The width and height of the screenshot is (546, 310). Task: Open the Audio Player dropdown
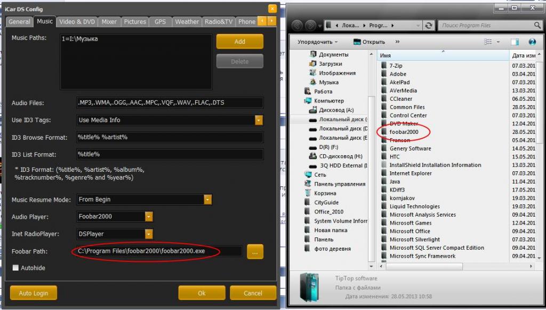pyautogui.click(x=149, y=217)
